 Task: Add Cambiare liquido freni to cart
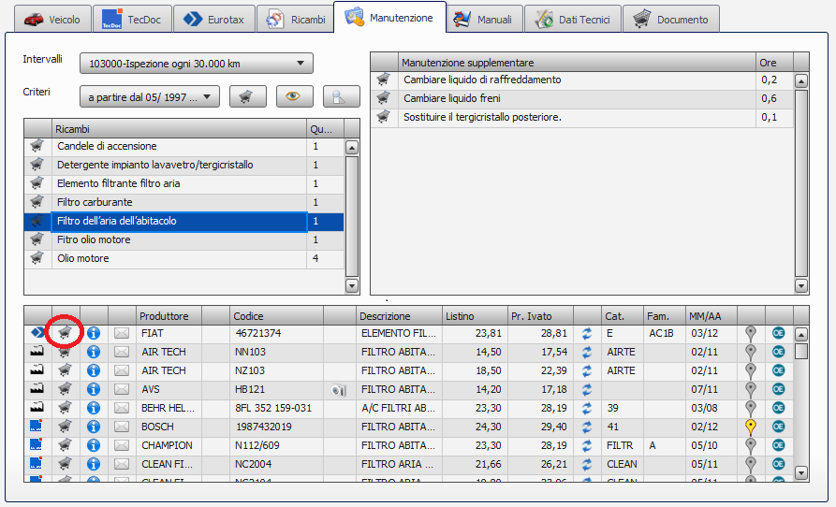[383, 98]
